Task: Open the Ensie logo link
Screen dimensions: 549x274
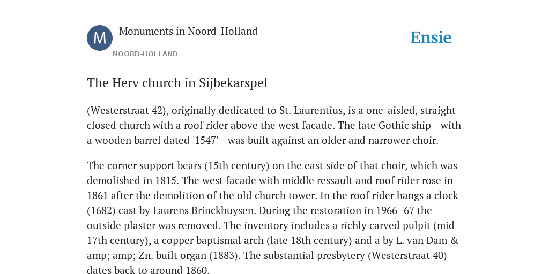Action: click(x=431, y=37)
